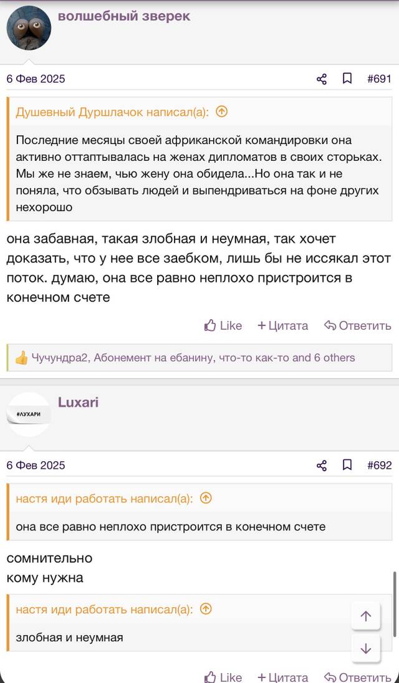Quote post #691 with Цитата
Viewport: 399px width, 683px height.
282,325
